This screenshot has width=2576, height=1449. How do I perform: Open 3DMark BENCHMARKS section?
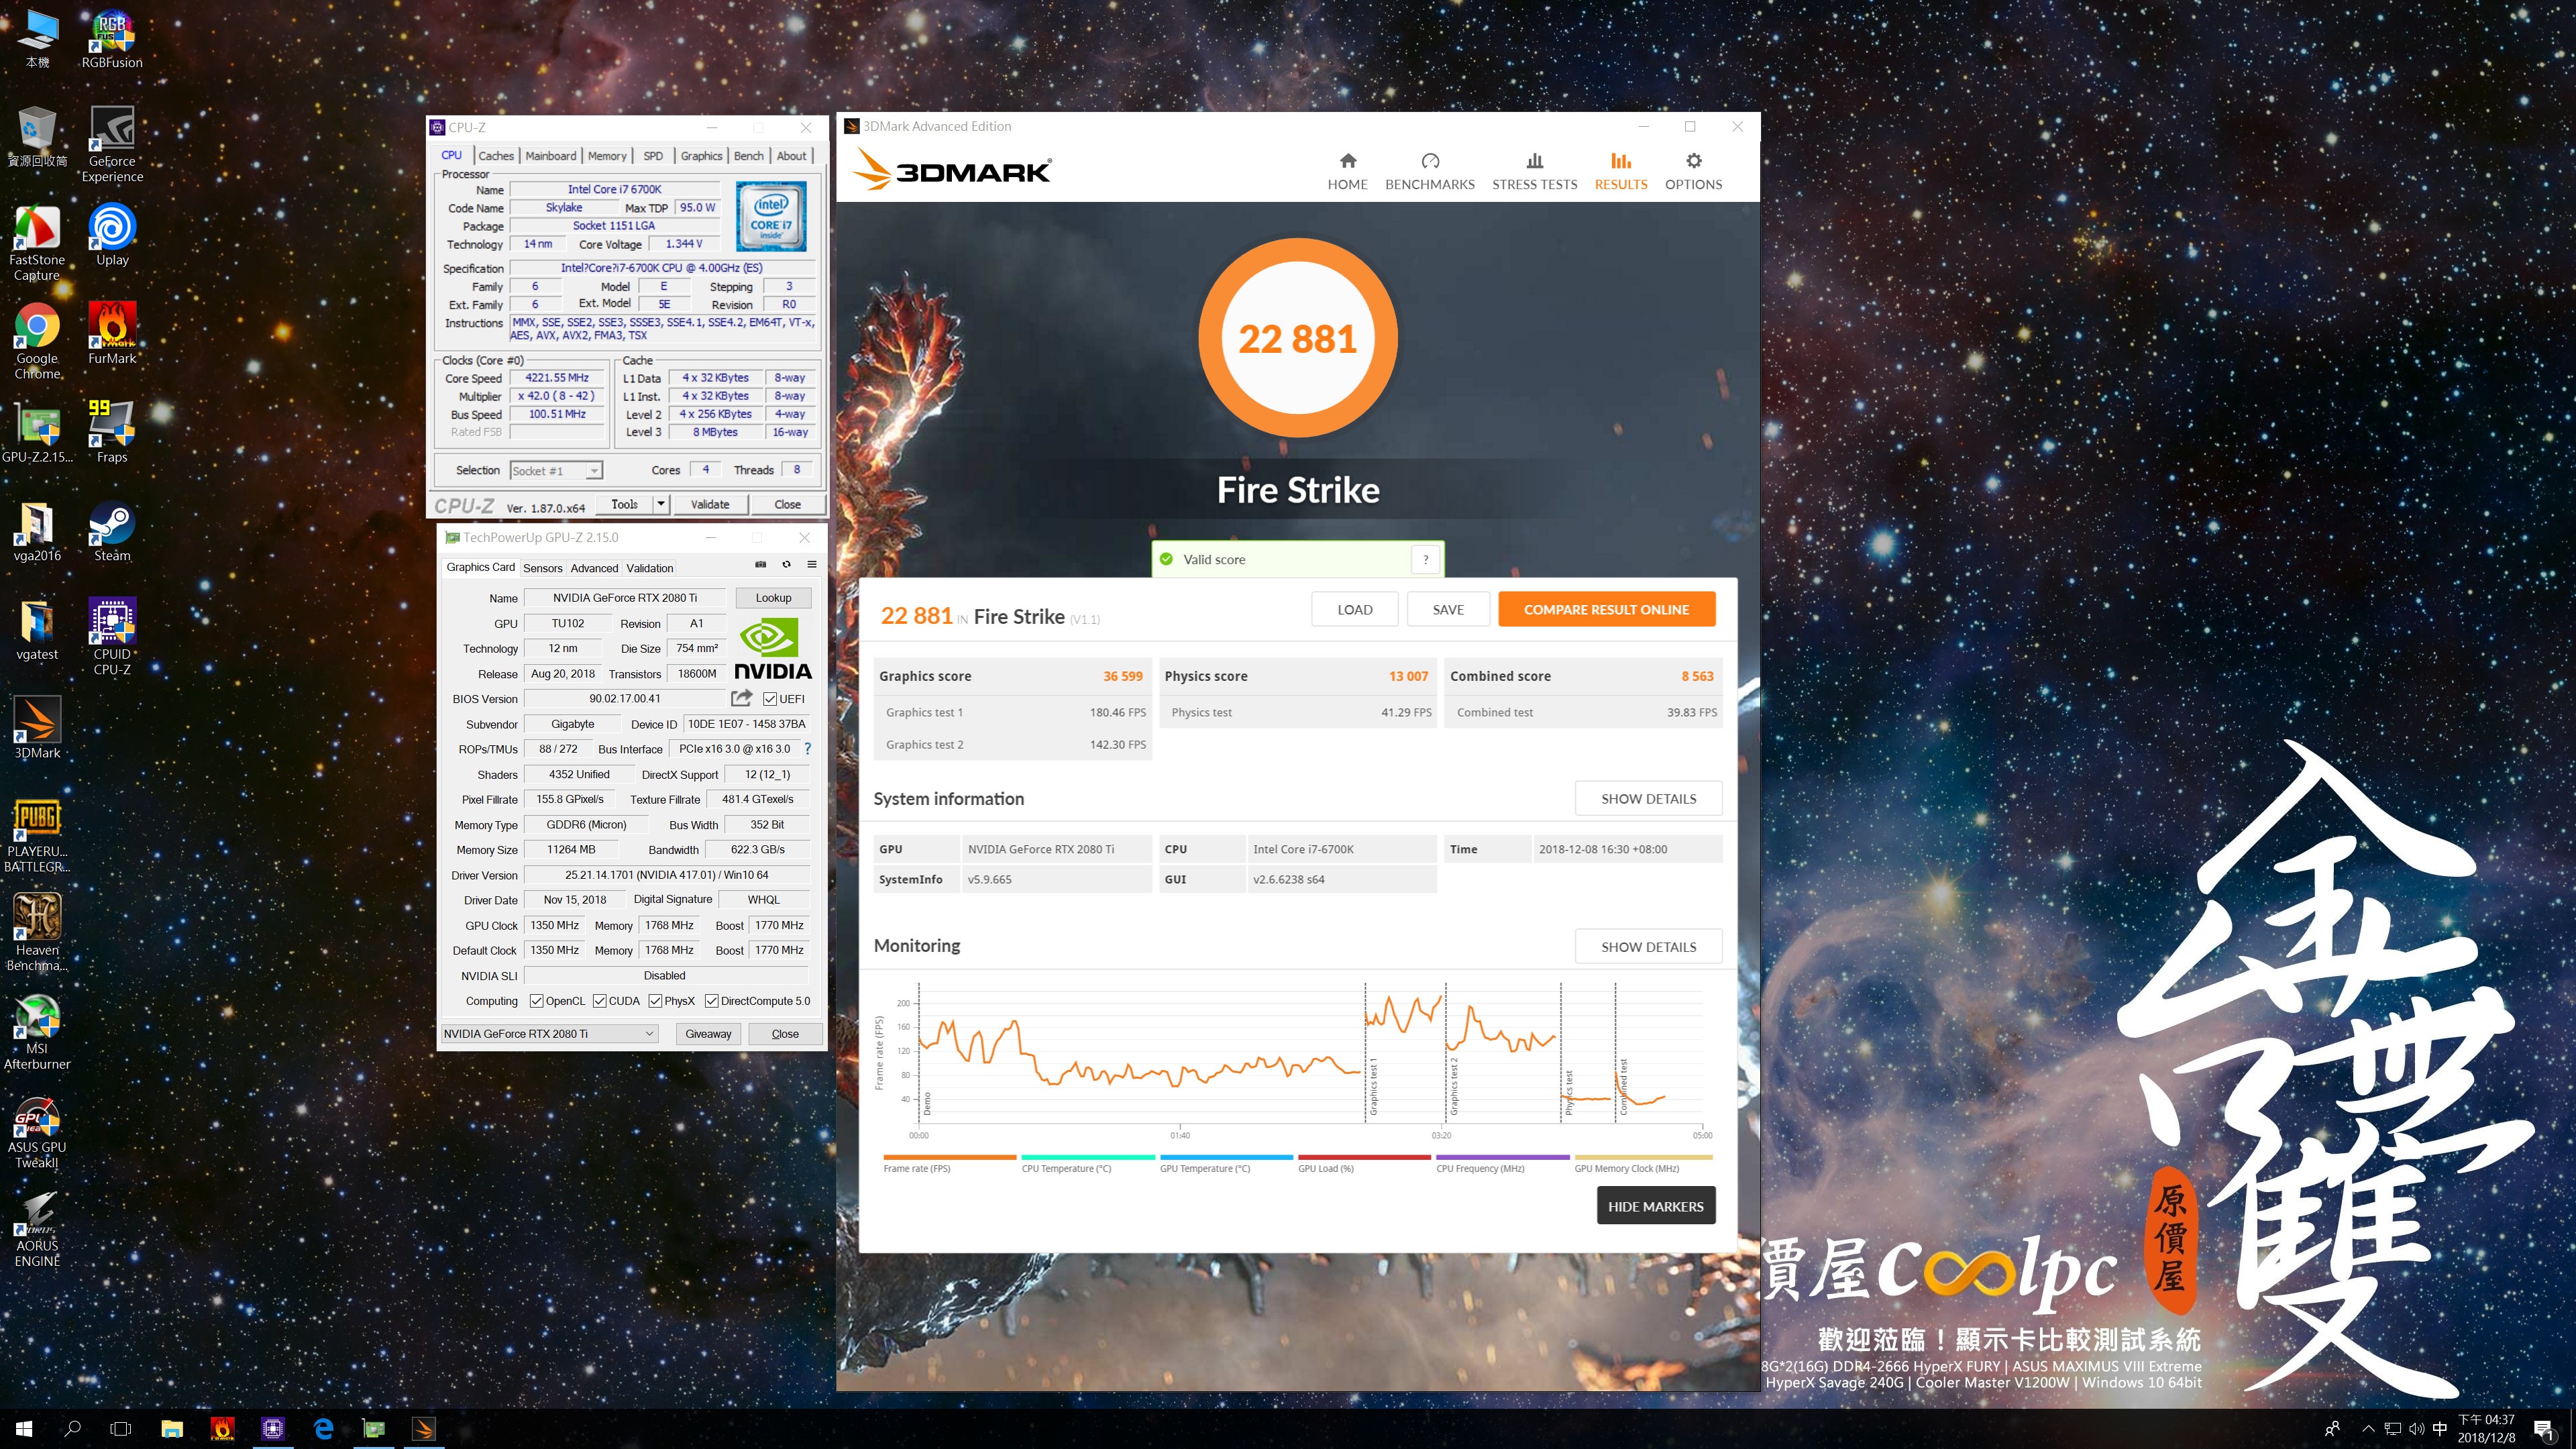(1429, 171)
